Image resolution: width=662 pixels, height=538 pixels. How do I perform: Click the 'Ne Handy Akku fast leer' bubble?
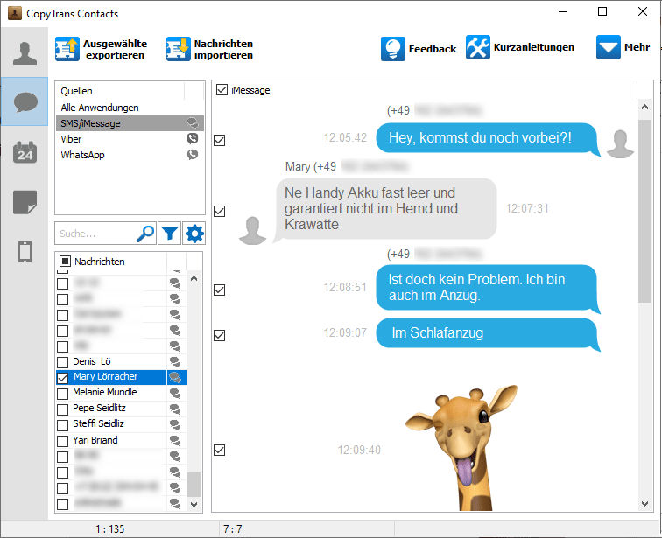(385, 209)
